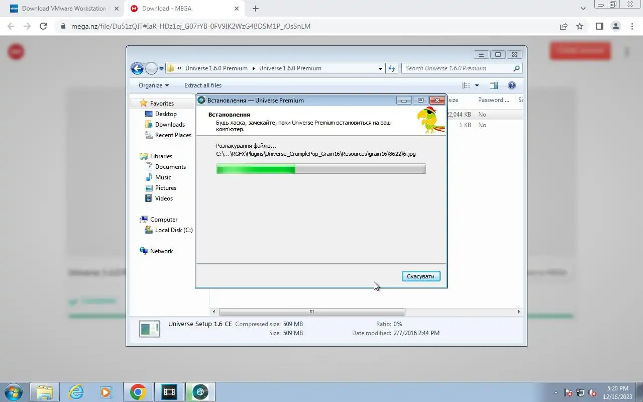The width and height of the screenshot is (643, 402).
Task: Launch Internet Explorer from taskbar
Action: [x=76, y=392]
